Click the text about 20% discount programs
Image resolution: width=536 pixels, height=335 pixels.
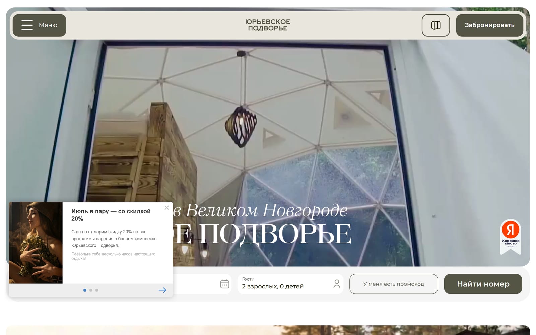[x=114, y=239]
